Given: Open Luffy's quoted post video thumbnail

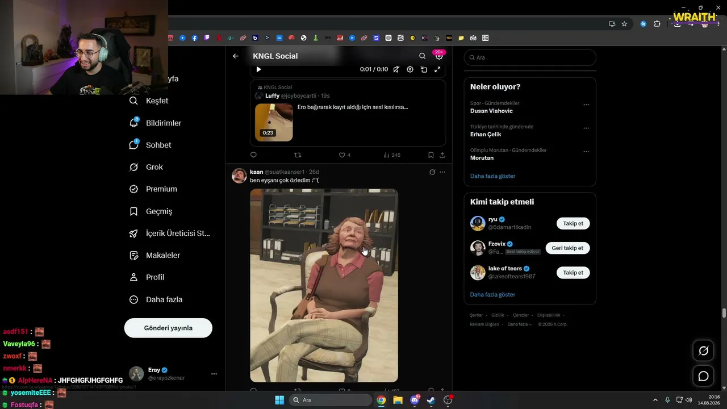Looking at the screenshot, I should 274,122.
